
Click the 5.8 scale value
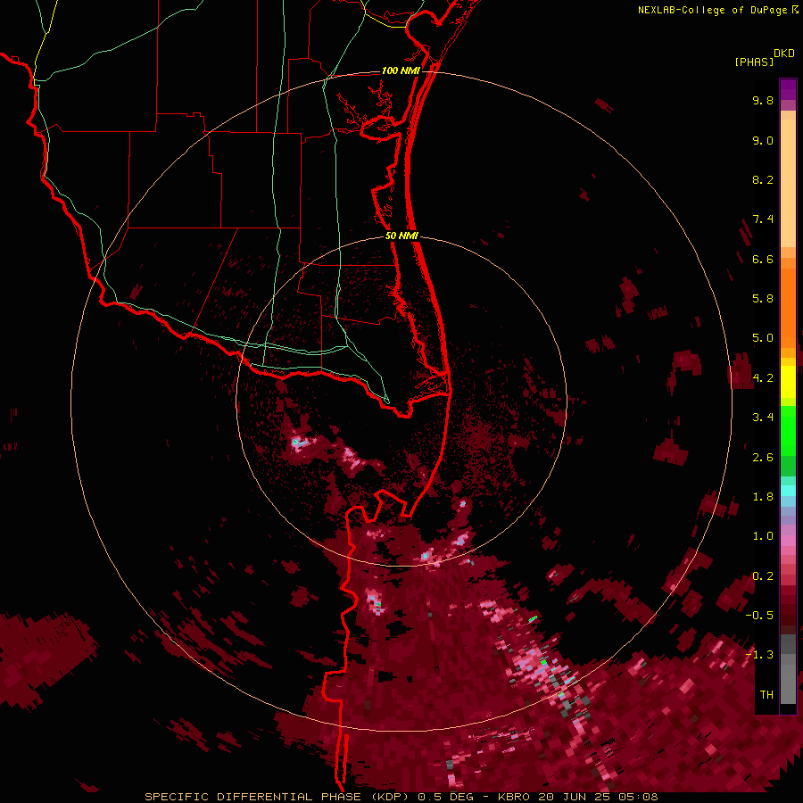coord(763,299)
